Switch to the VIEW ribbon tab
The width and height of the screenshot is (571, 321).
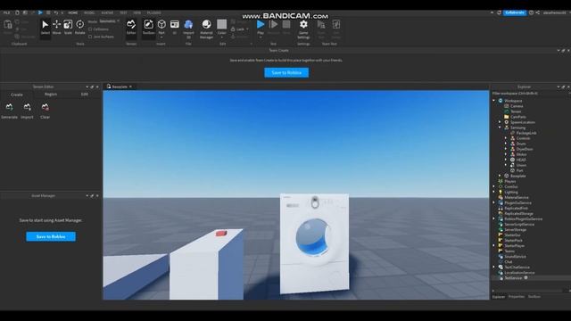click(x=137, y=12)
